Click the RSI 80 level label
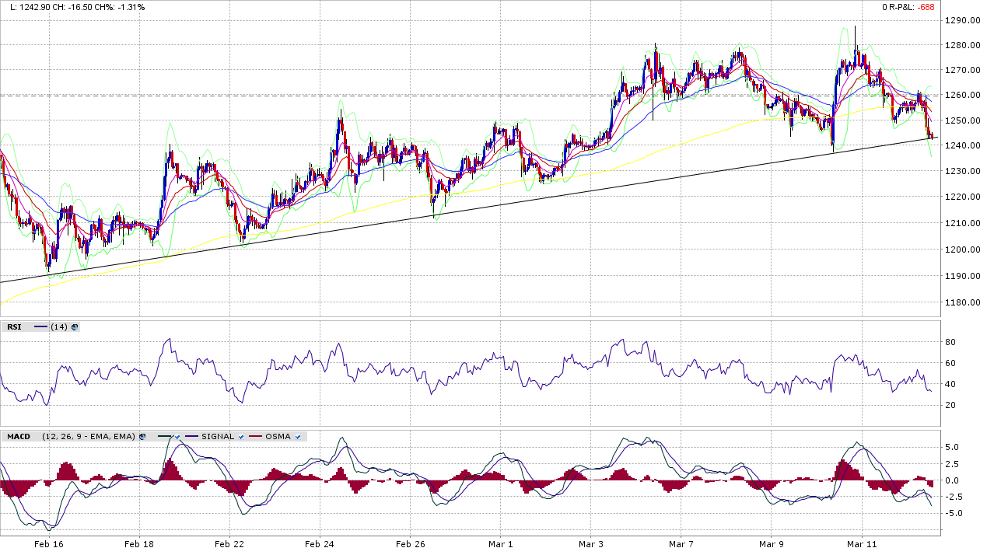The height and width of the screenshot is (555, 987). click(x=950, y=342)
